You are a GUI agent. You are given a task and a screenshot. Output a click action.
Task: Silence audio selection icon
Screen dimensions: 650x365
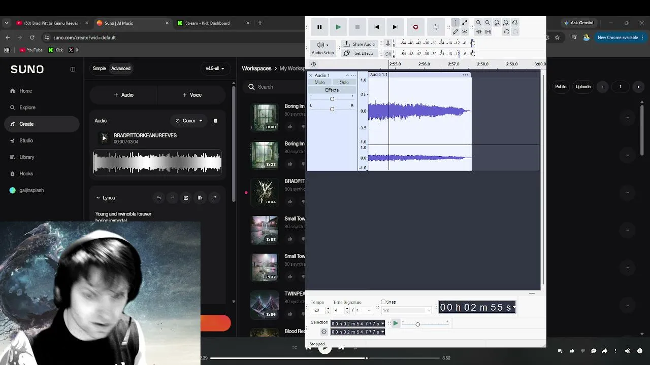[x=487, y=32]
